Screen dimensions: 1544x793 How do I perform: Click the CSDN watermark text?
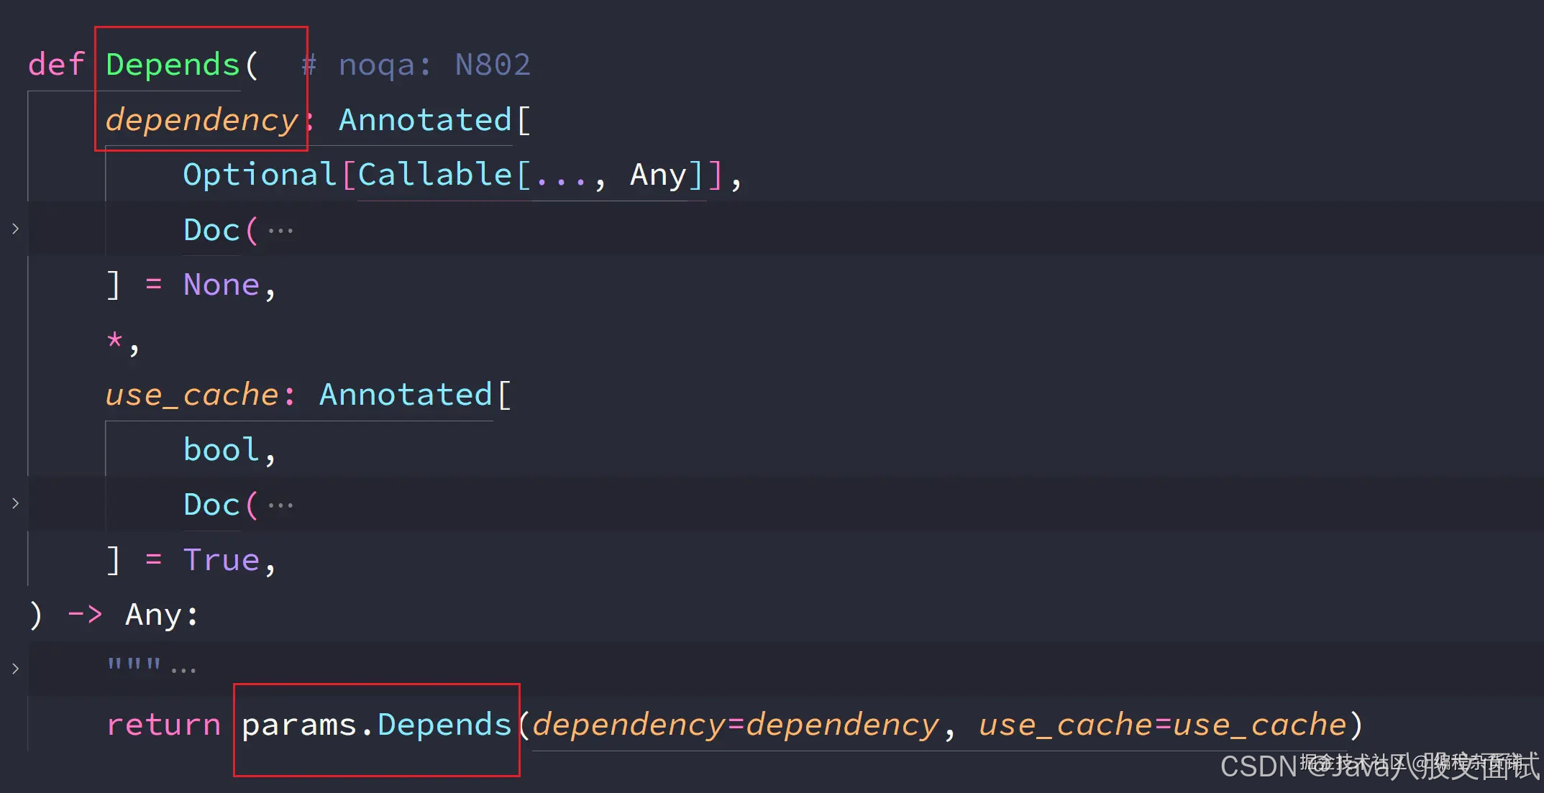click(1259, 766)
